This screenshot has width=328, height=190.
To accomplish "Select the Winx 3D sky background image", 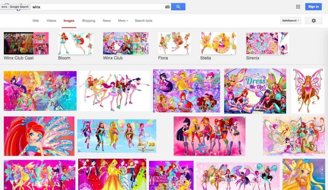I will point(117,136).
